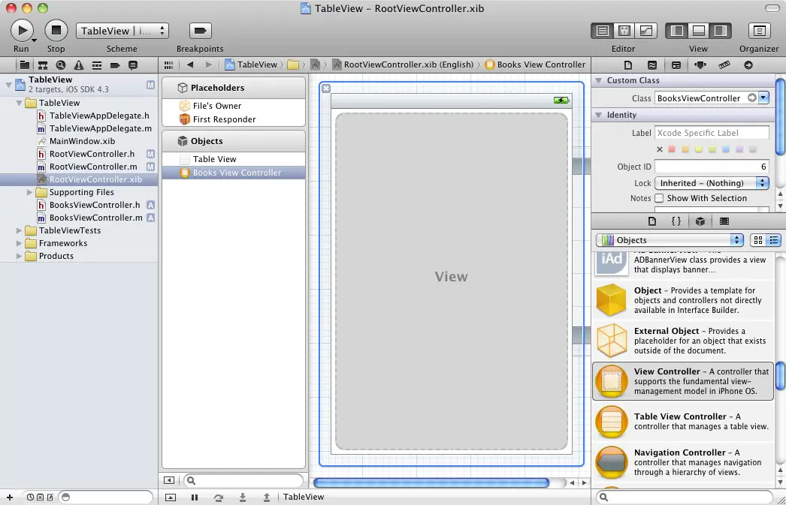Viewport: 786px width, 505px height.
Task: Select Books View Controller in Objects list
Action: 237,173
